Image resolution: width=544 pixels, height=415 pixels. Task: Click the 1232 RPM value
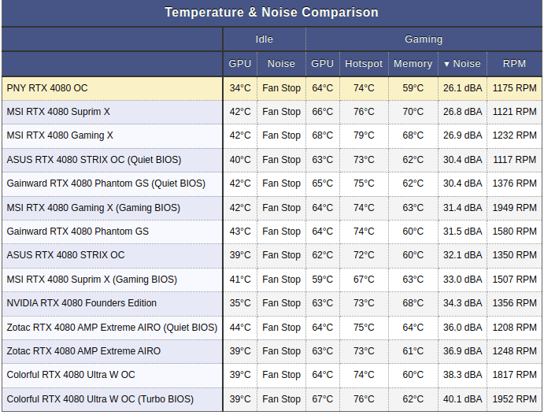pyautogui.click(x=515, y=135)
